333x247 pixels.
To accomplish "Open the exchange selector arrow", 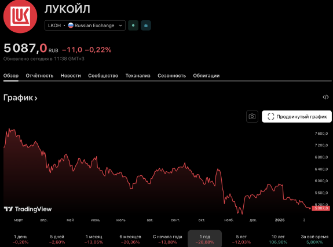I will [120, 25].
